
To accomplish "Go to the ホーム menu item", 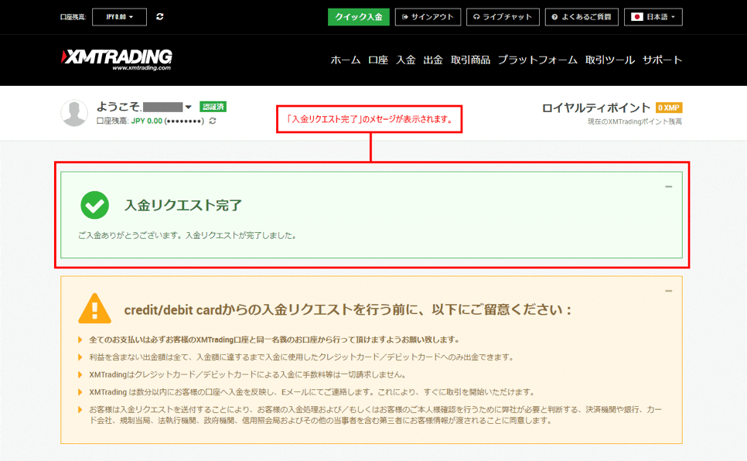I will [x=345, y=60].
